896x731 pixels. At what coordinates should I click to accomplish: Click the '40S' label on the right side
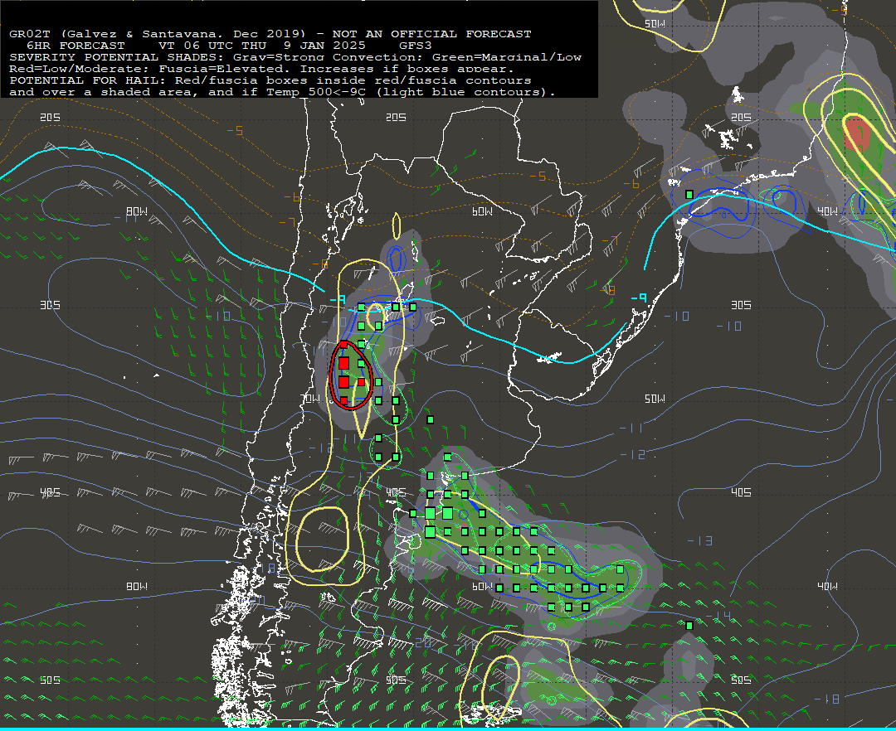point(741,492)
